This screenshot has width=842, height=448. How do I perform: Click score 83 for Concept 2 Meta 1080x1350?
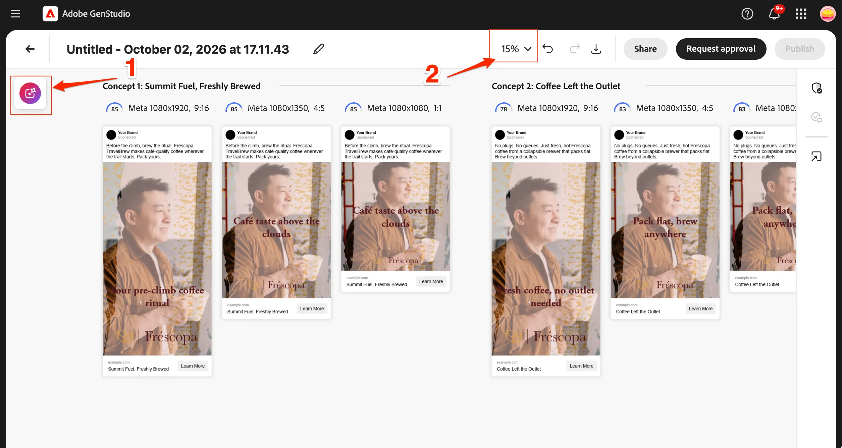[622, 108]
